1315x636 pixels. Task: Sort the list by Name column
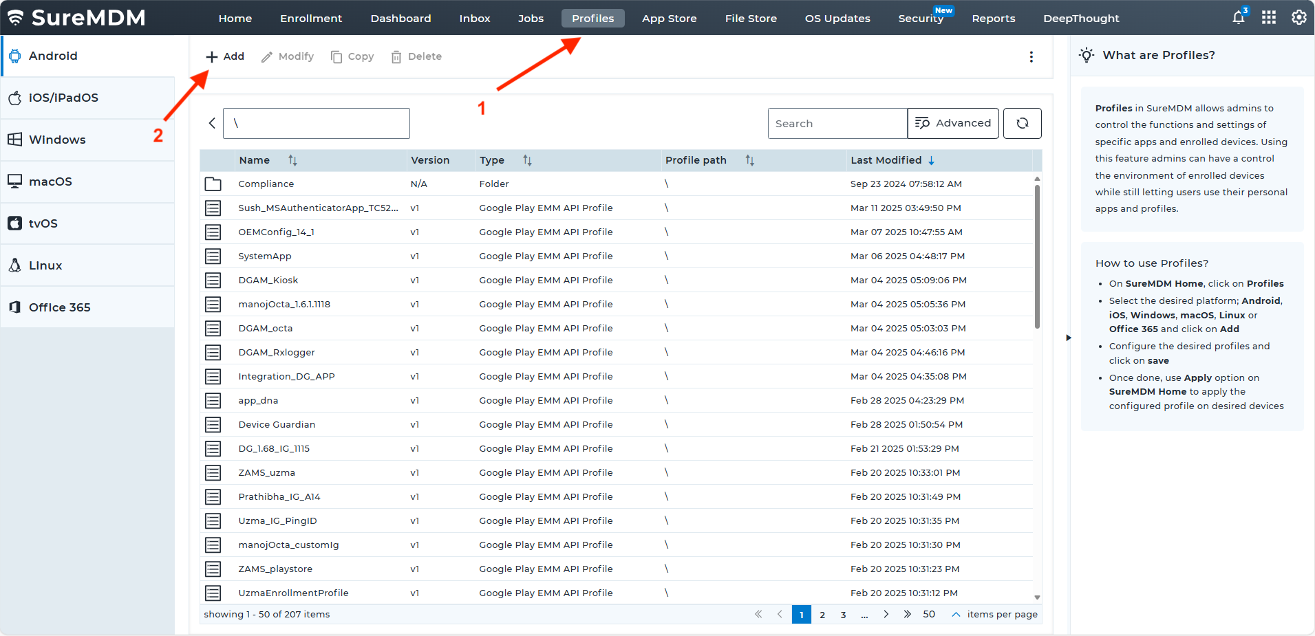click(292, 160)
